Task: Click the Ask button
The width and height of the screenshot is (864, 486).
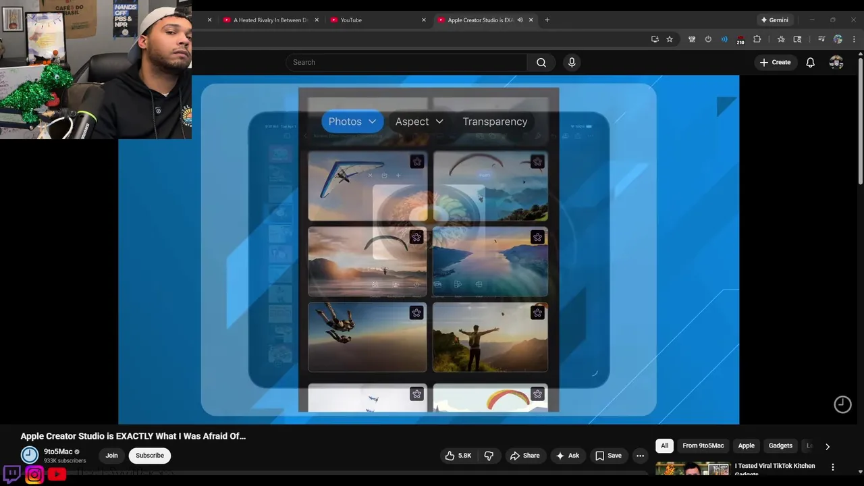Action: pyautogui.click(x=567, y=456)
